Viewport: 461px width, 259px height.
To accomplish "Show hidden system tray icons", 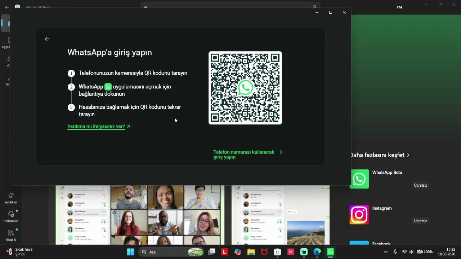I will [x=386, y=252].
